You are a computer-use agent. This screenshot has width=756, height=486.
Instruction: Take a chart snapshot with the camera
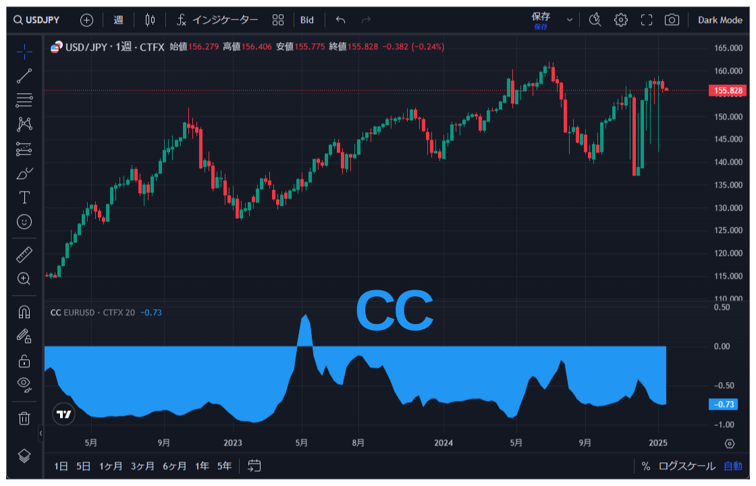[x=672, y=20]
